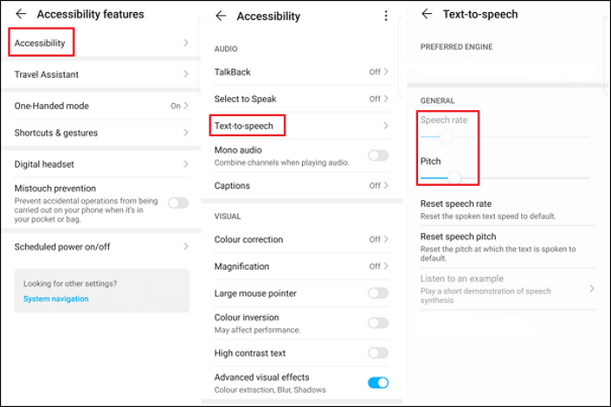Click the Pitch slider
The image size is (611, 407).
click(x=453, y=177)
